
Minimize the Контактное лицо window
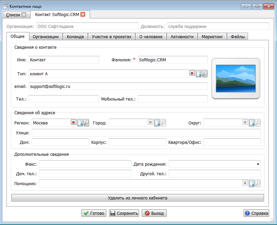246,6
